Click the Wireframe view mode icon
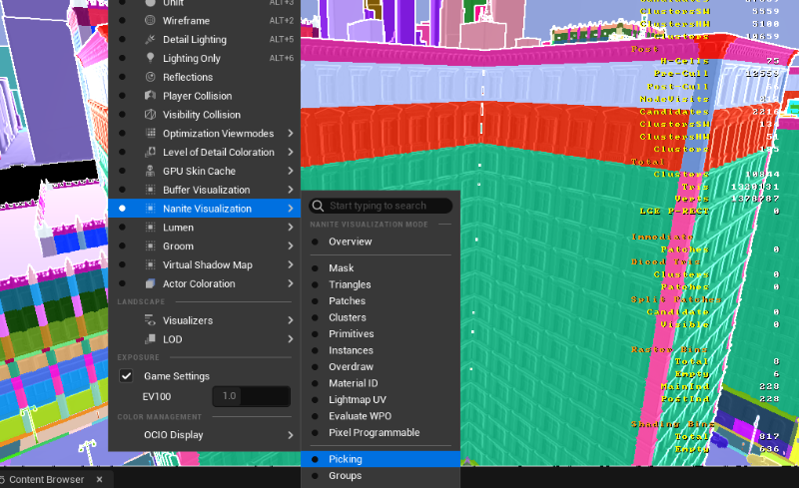 click(150, 20)
